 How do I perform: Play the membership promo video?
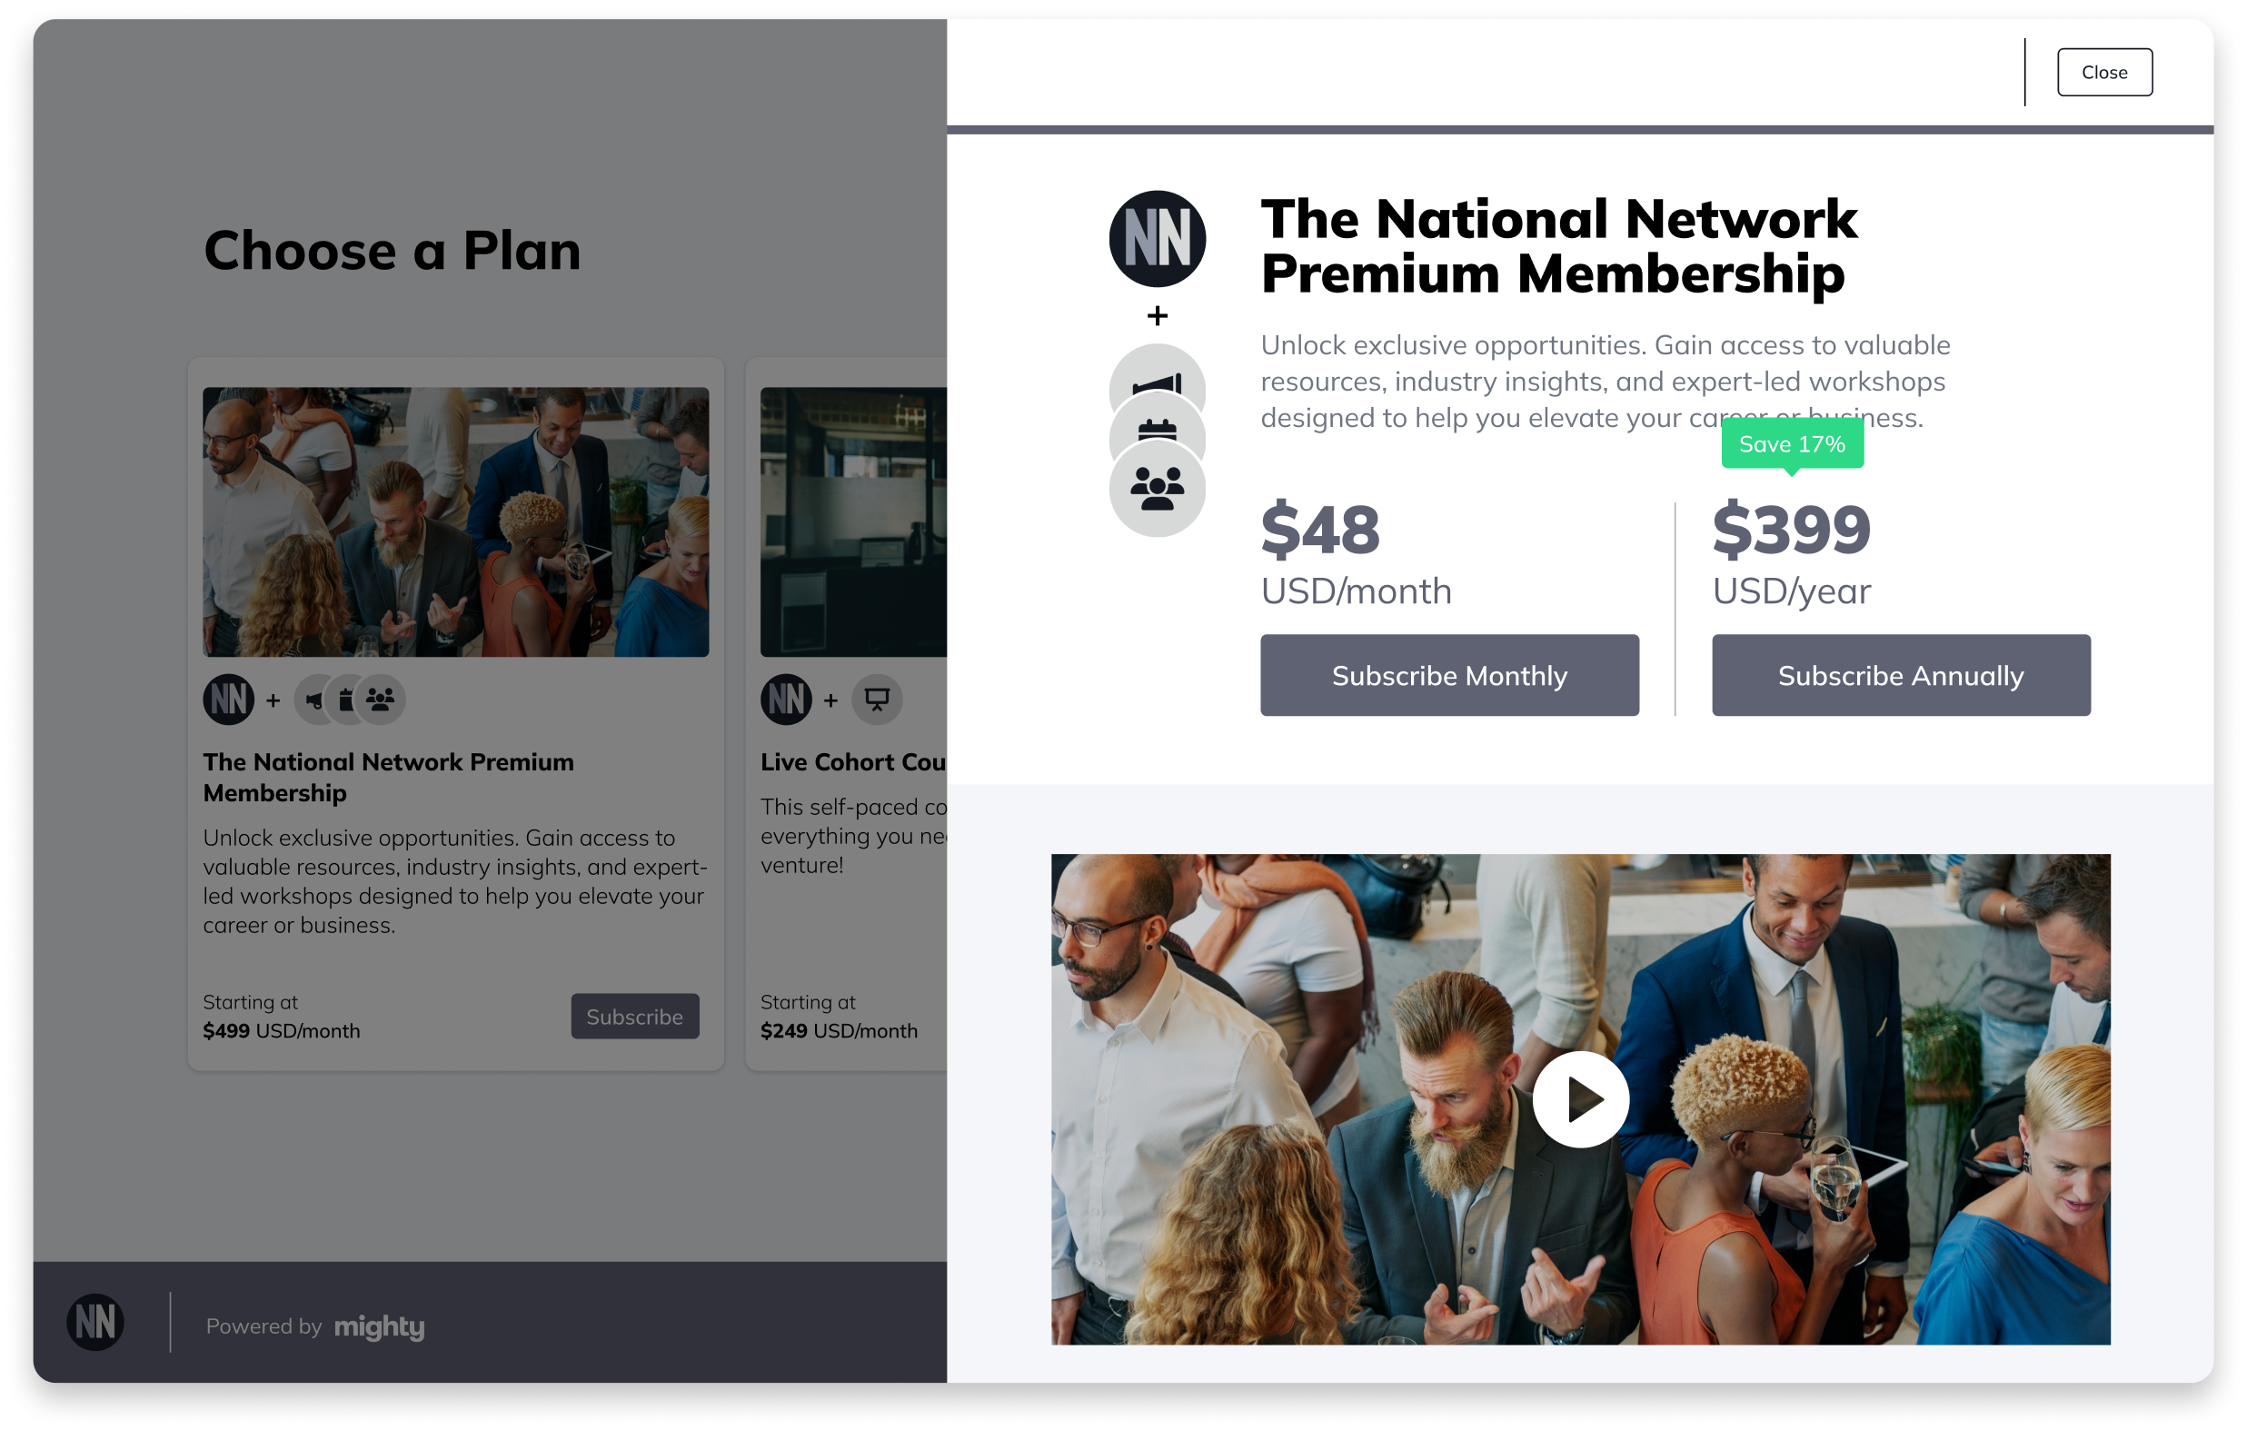(x=1580, y=1099)
